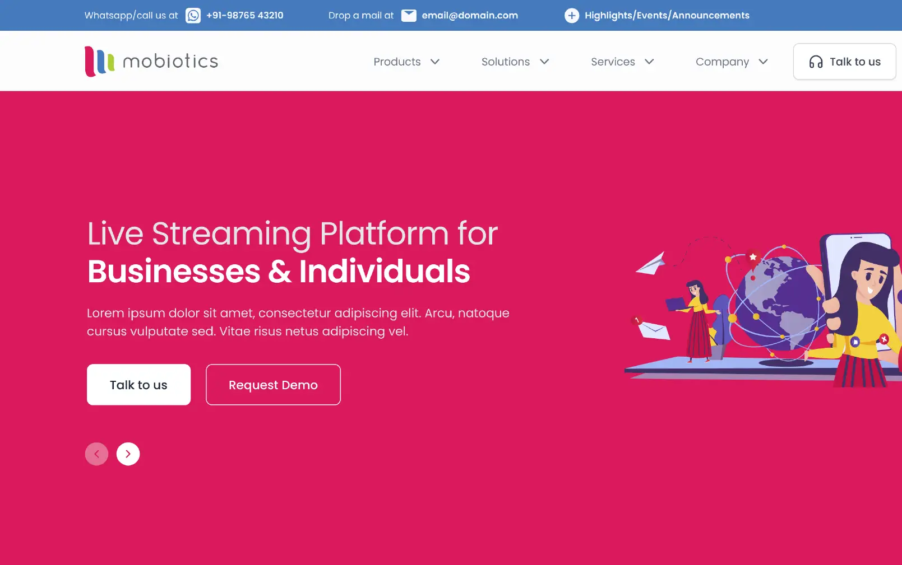902x565 pixels.
Task: Call the +91-98765 43210 phone link
Action: 245,15
